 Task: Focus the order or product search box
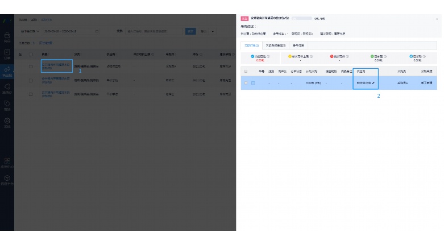coord(153,31)
